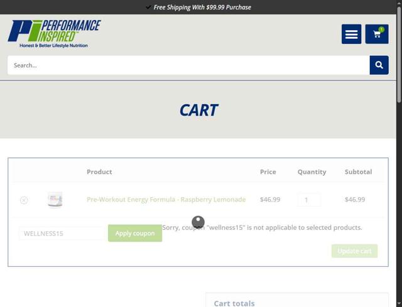The height and width of the screenshot is (307, 402).
Task: Click the CART page title
Action: click(198, 110)
